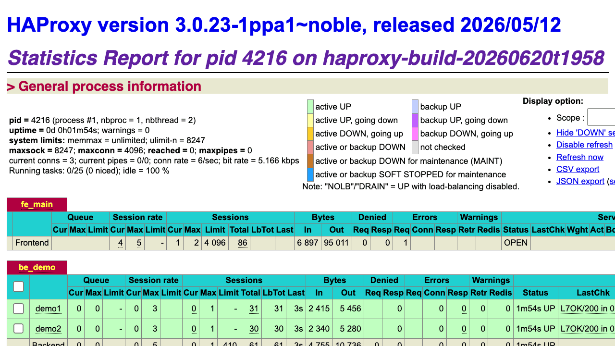Click the Frontend row label
Viewport: 615px width, 346px height.
32,243
